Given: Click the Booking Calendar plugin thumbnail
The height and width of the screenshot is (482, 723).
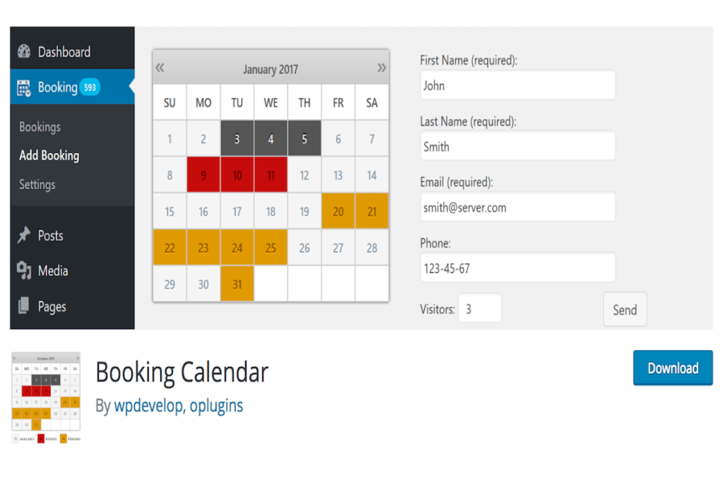Looking at the screenshot, I should pyautogui.click(x=46, y=397).
